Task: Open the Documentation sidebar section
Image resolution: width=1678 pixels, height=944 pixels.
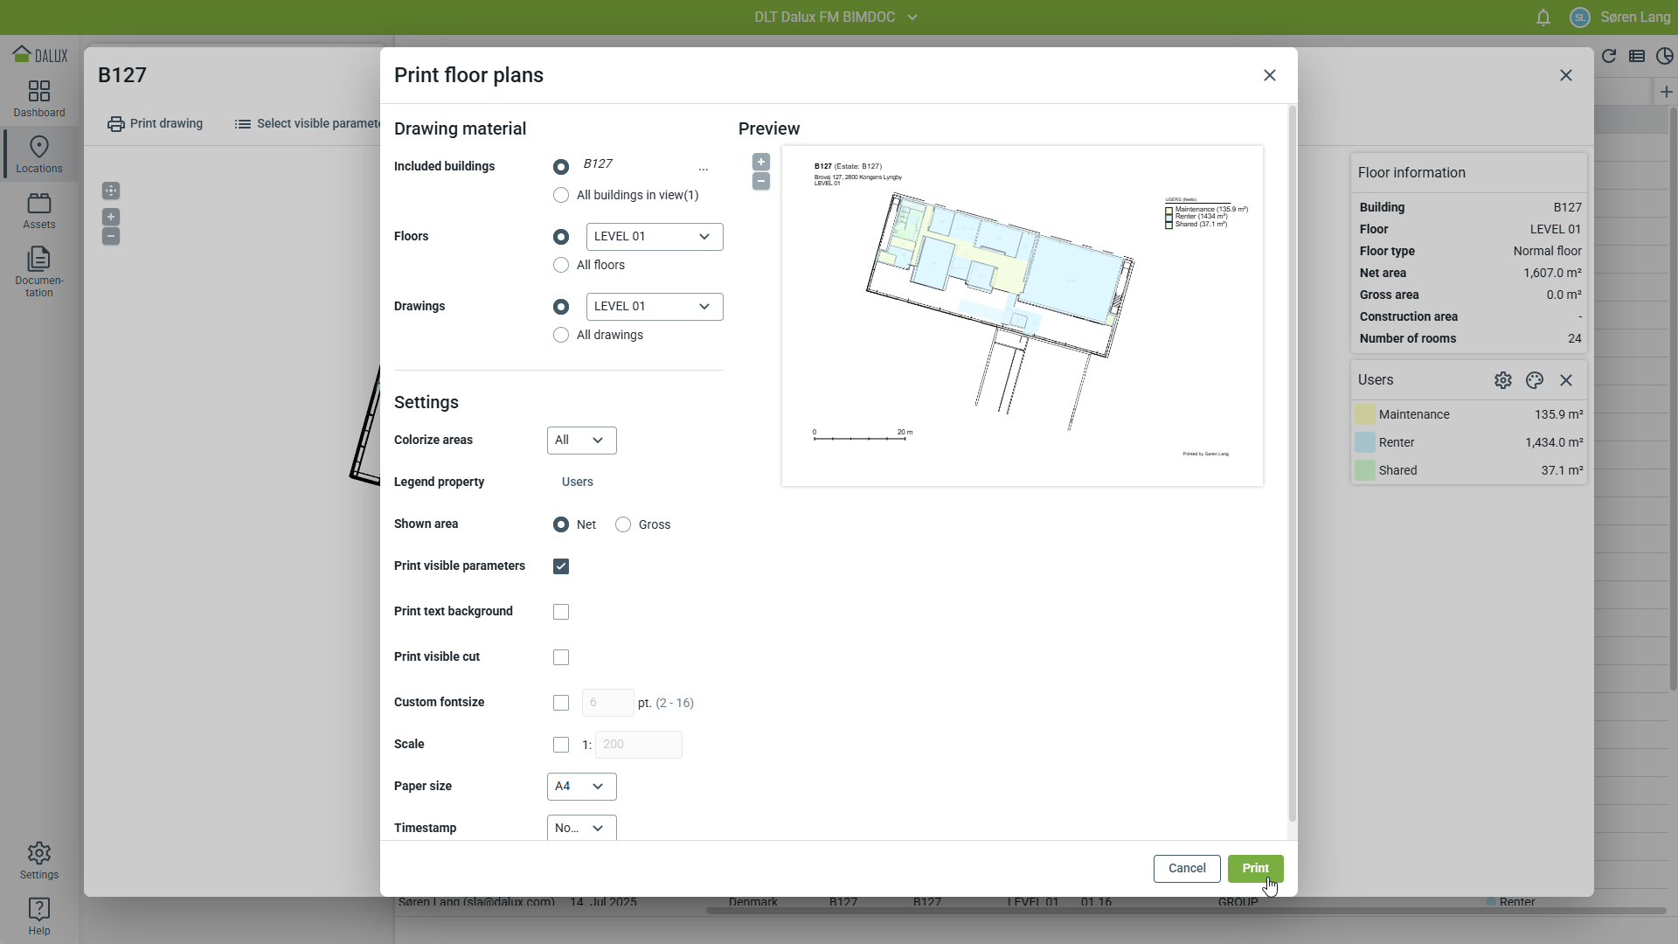Action: tap(39, 271)
